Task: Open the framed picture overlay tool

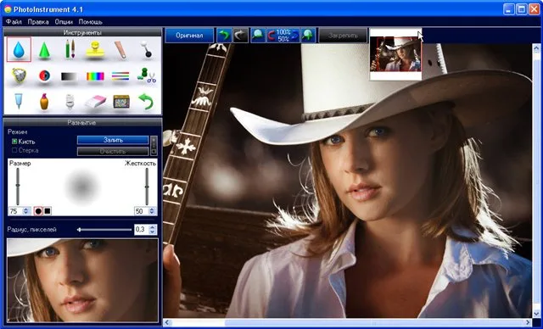Action: point(121,102)
